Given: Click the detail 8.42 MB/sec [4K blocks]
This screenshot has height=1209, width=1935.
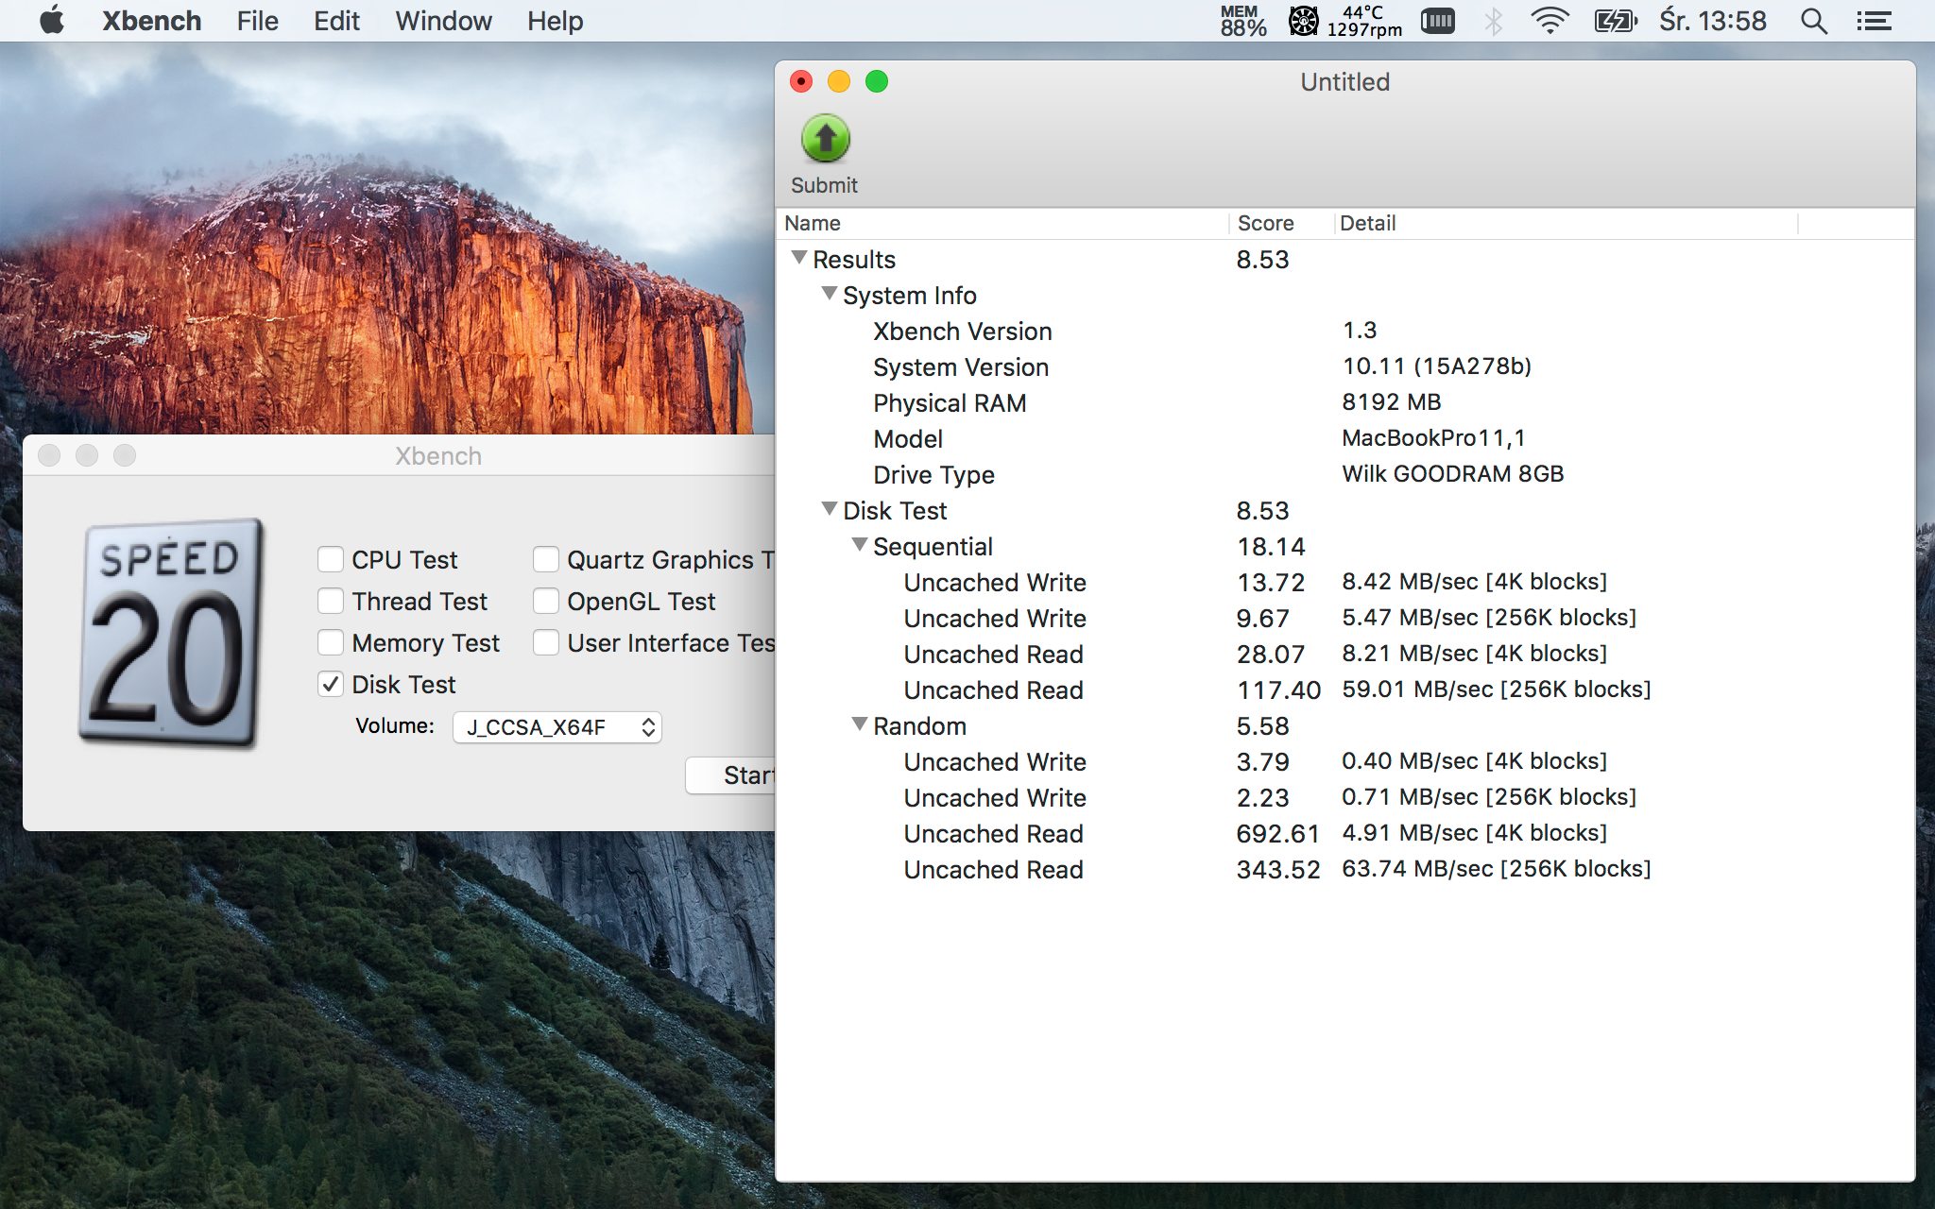Looking at the screenshot, I should pyautogui.click(x=1475, y=582).
